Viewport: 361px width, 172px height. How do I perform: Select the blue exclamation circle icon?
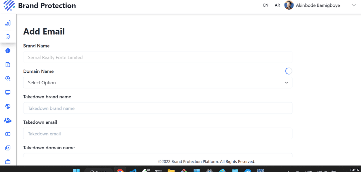pos(8,51)
